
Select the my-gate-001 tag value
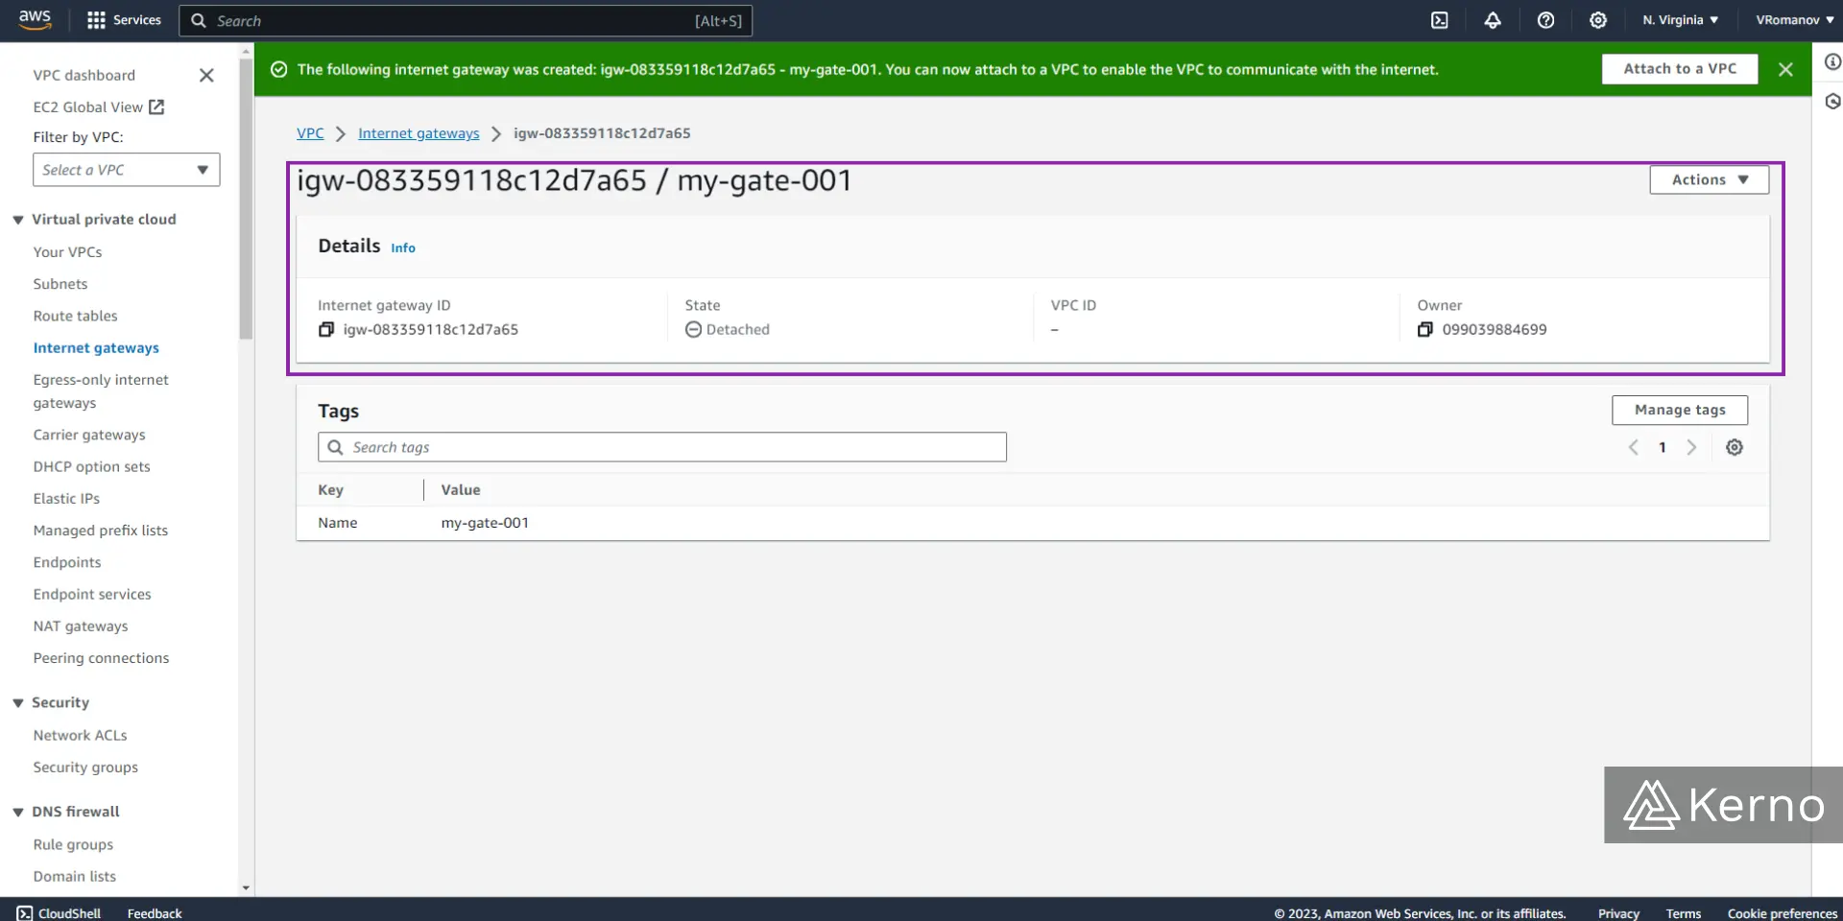click(x=485, y=523)
